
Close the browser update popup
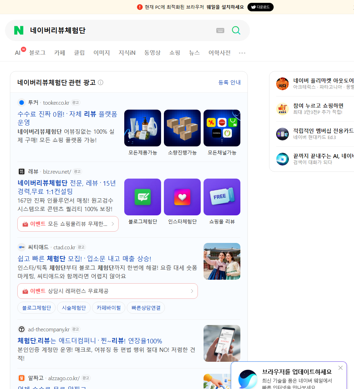coord(341,368)
